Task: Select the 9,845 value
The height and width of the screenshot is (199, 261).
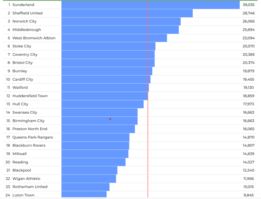Action: pyautogui.click(x=248, y=195)
